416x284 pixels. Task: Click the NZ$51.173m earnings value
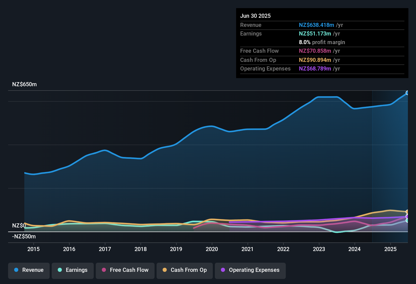pos(315,33)
